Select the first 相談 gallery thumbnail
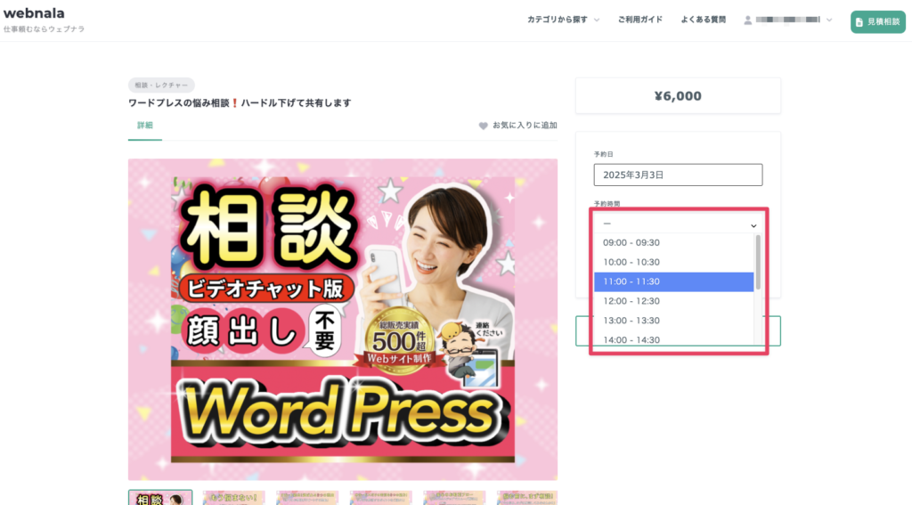 (160, 498)
